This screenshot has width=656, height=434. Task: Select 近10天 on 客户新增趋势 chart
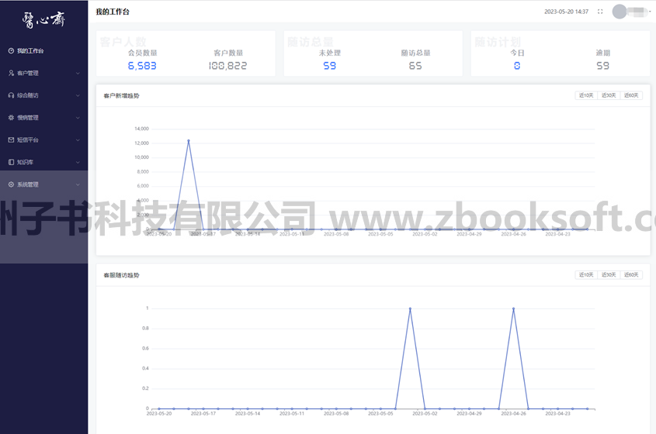[586, 95]
